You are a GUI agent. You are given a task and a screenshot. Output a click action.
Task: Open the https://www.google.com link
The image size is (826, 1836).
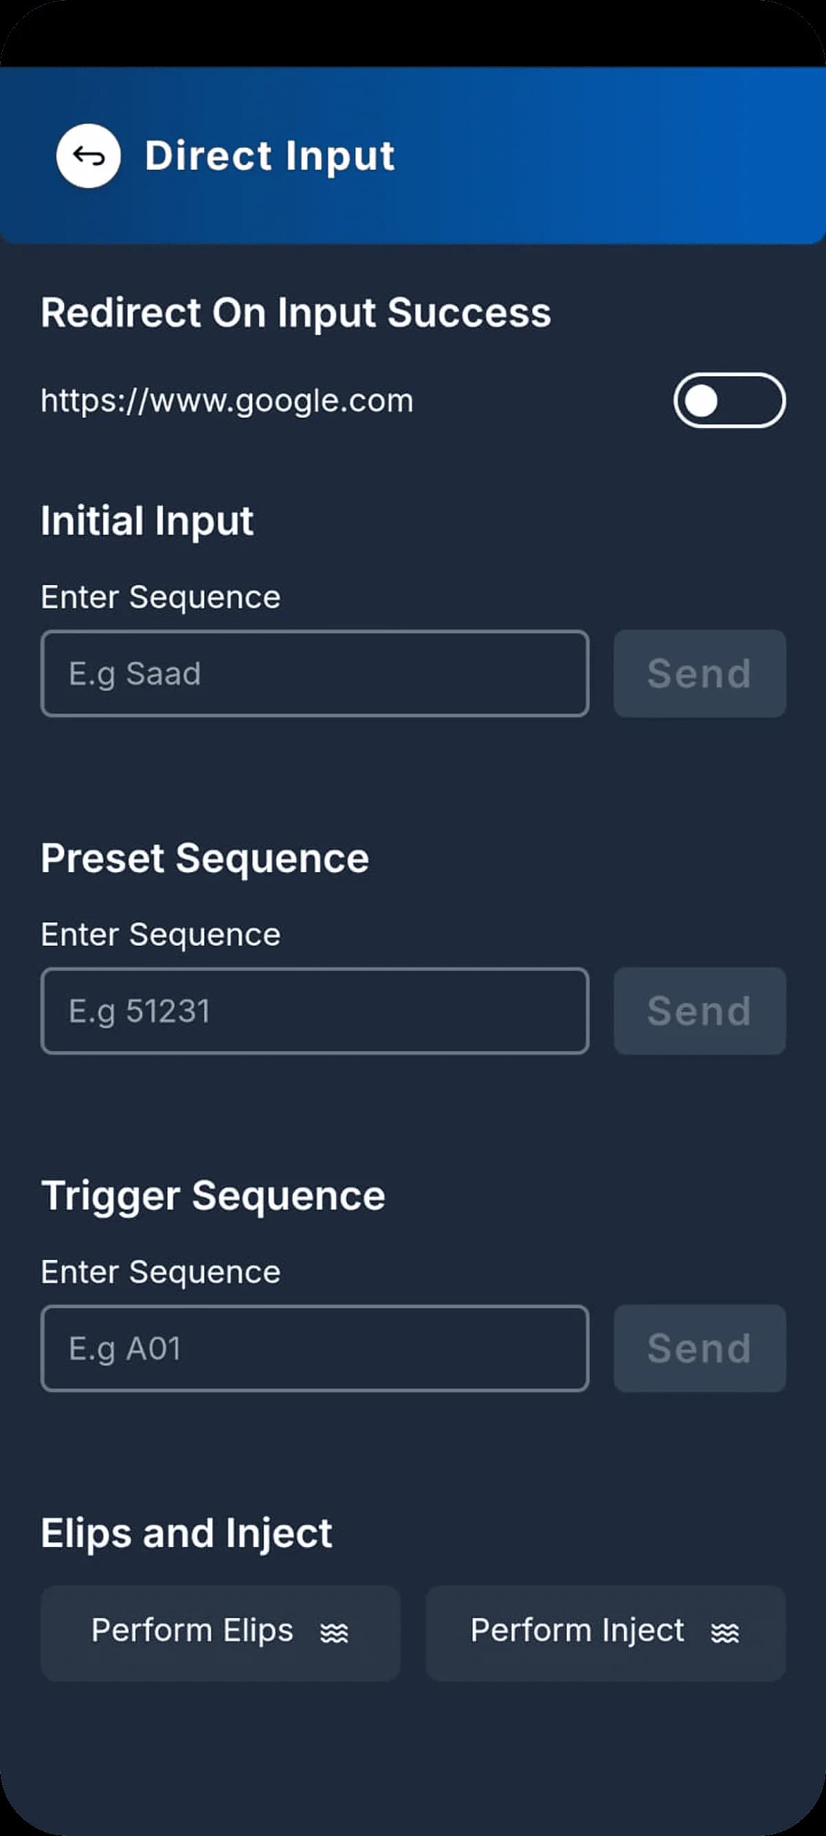[x=226, y=401]
